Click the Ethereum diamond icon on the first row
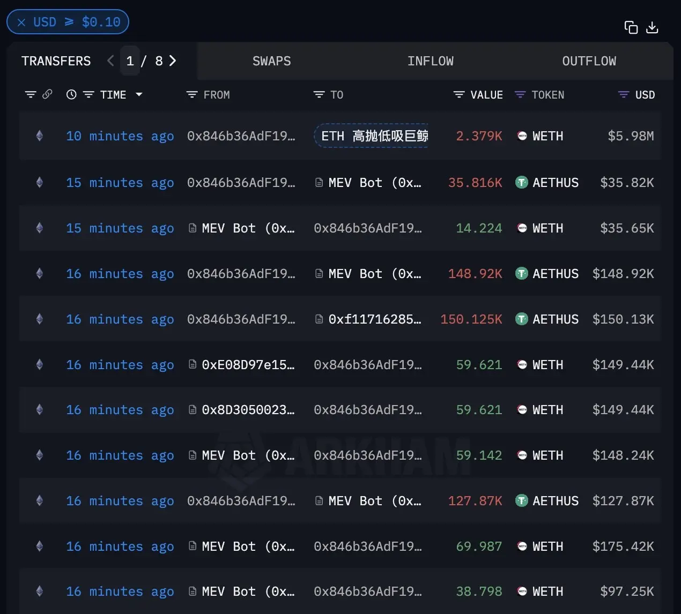 click(39, 136)
